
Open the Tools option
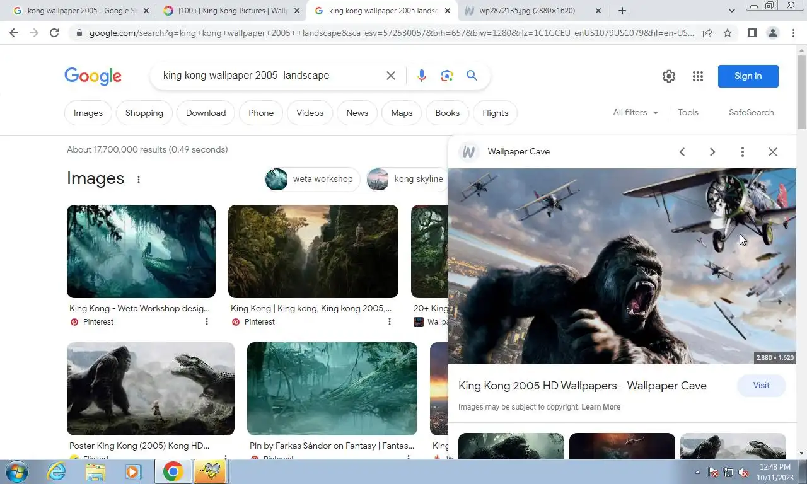[x=688, y=113]
